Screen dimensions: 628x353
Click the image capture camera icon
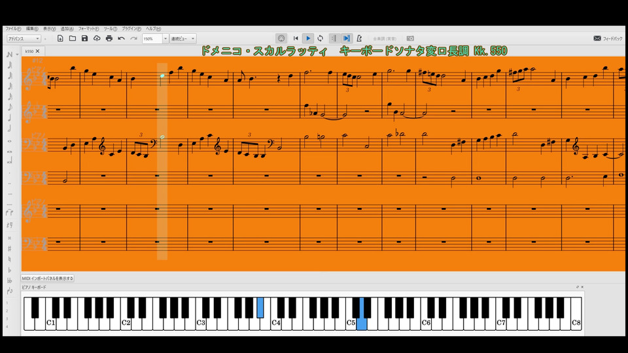(410, 39)
